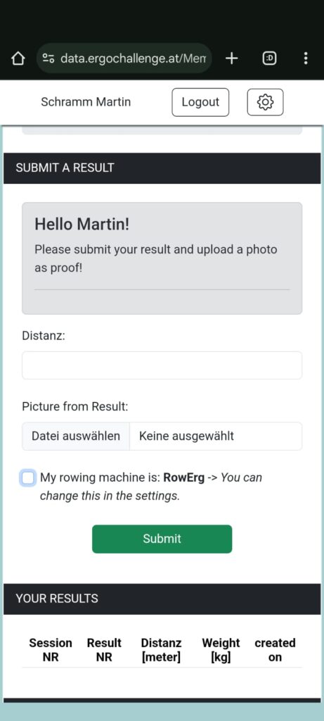Check the RowErg rowing machine checkbox

pyautogui.click(x=28, y=478)
